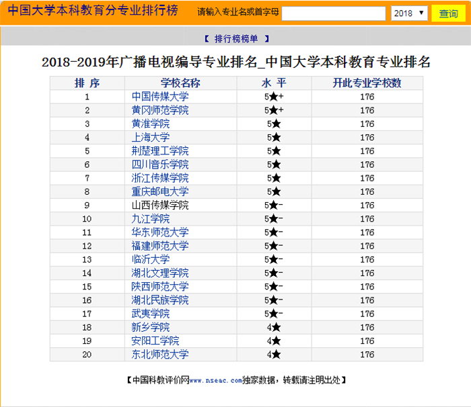Open the 排行榜榜单 link
This screenshot has height=407, width=471.
click(x=235, y=39)
